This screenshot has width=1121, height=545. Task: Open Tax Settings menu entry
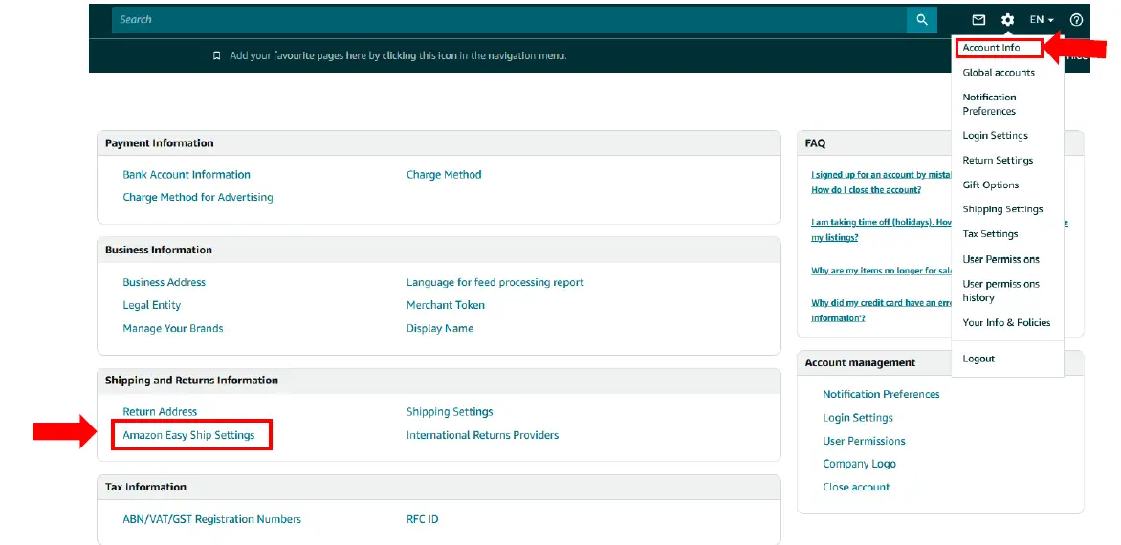pos(990,234)
